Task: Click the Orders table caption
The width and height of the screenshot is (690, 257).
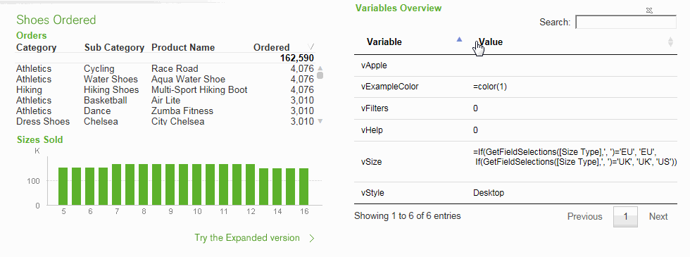Action: click(31, 35)
